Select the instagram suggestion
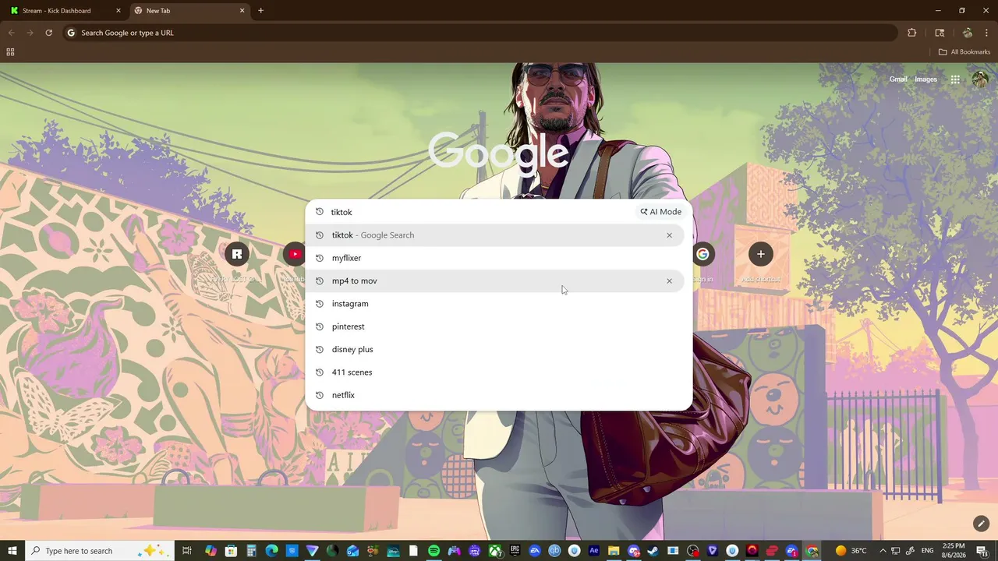The height and width of the screenshot is (561, 998). pos(494,304)
